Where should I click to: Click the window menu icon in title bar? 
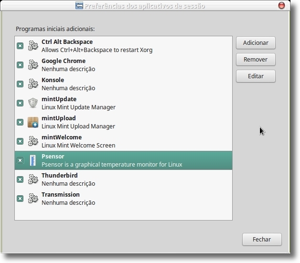coord(79,6)
